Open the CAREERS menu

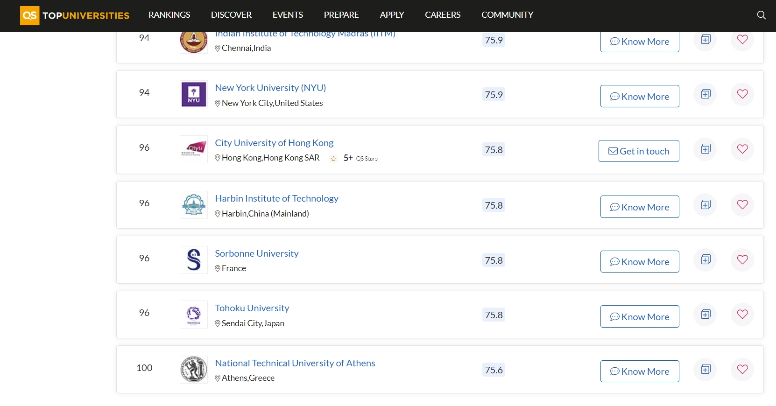click(x=443, y=15)
